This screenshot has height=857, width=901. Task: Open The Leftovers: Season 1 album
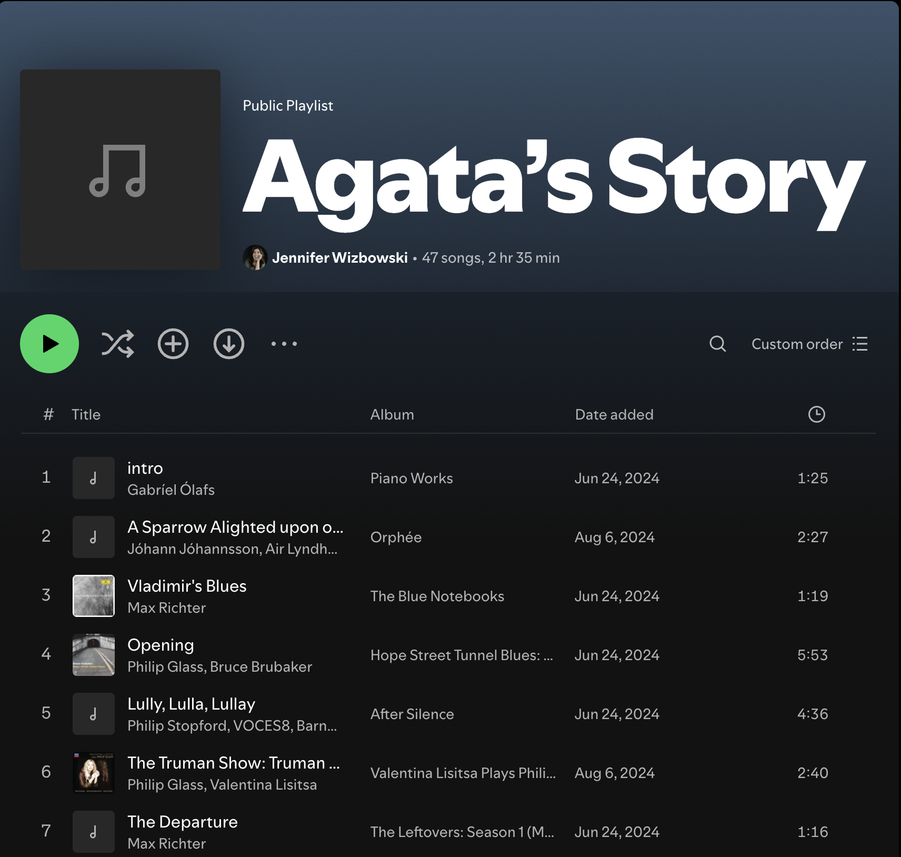pyautogui.click(x=462, y=832)
